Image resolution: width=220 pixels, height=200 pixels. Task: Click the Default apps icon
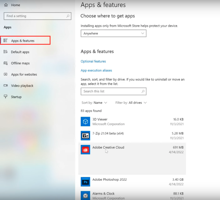(x=5, y=52)
